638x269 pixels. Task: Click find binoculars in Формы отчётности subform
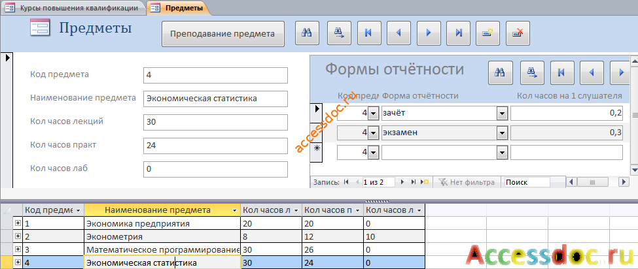(x=500, y=72)
